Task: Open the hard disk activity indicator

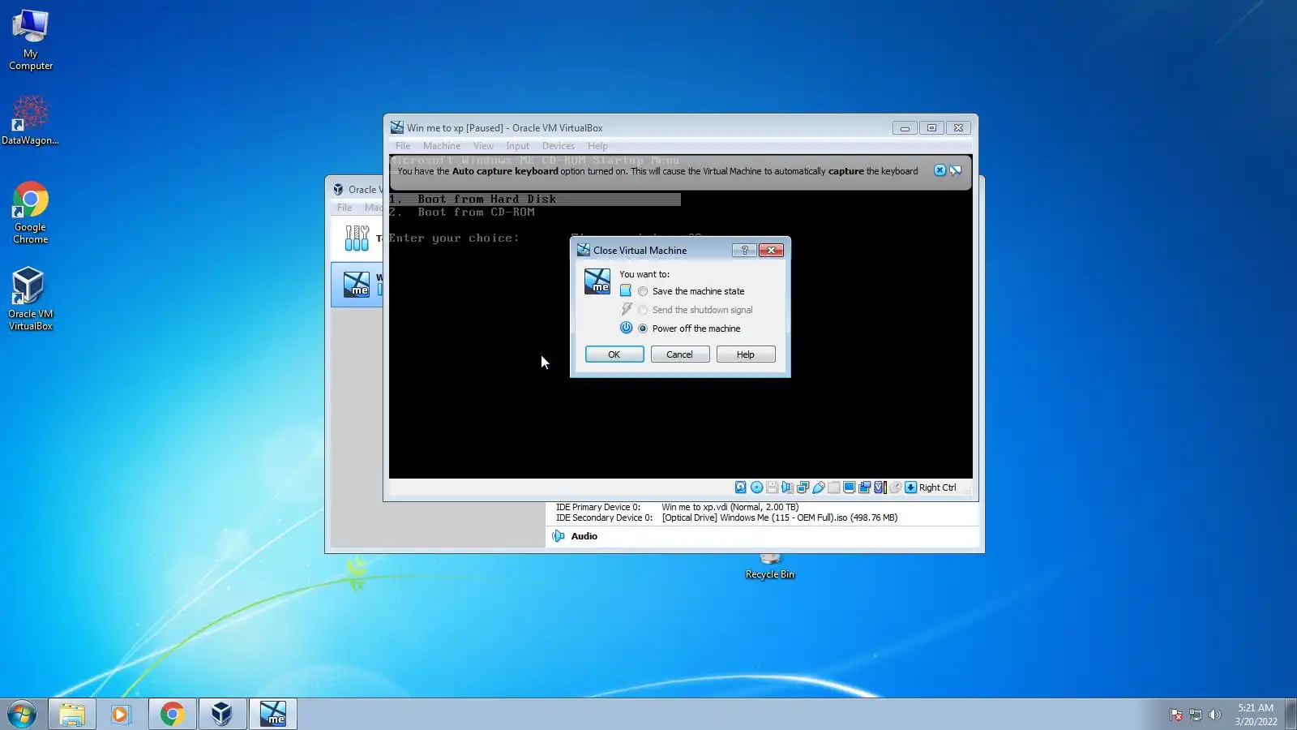Action: [x=741, y=487]
